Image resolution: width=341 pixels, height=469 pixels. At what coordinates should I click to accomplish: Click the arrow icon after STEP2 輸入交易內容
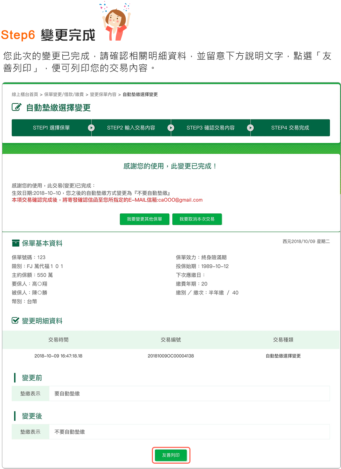click(171, 128)
